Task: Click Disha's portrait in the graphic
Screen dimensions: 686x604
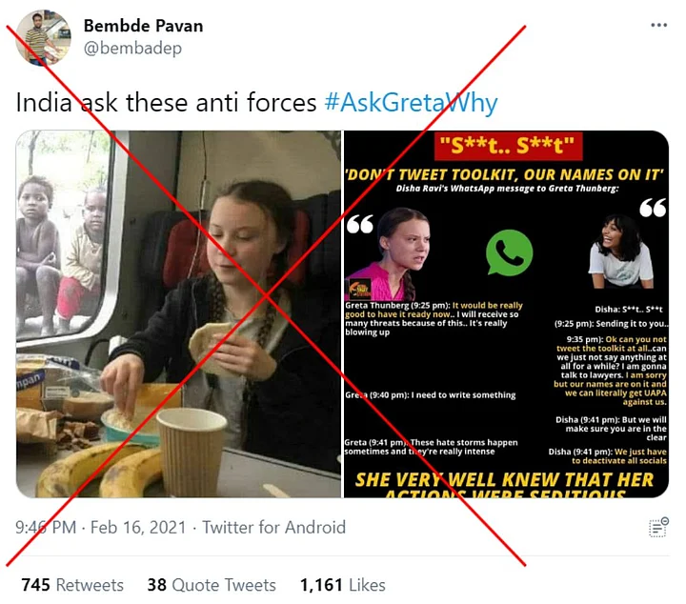Action: [620, 252]
